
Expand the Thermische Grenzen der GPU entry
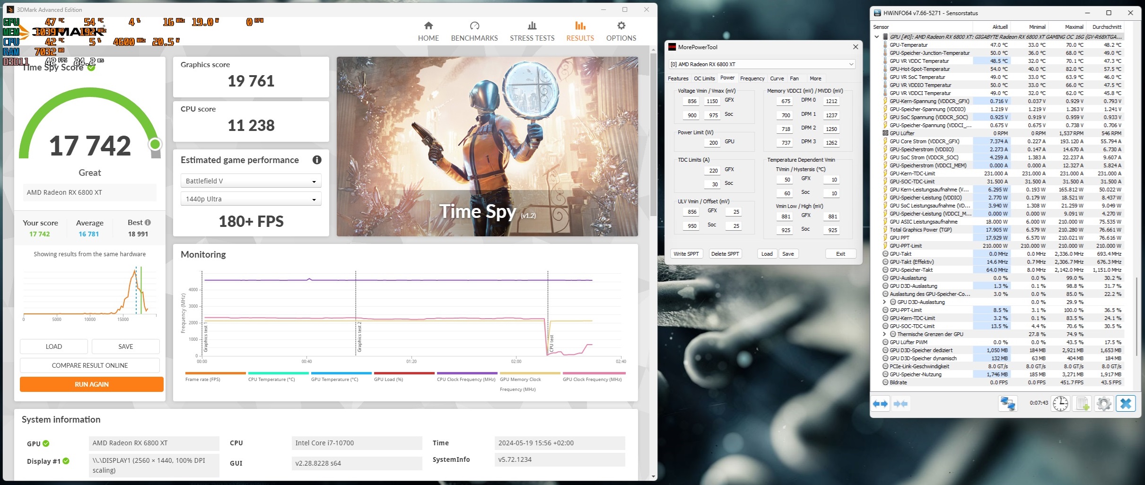(883, 334)
